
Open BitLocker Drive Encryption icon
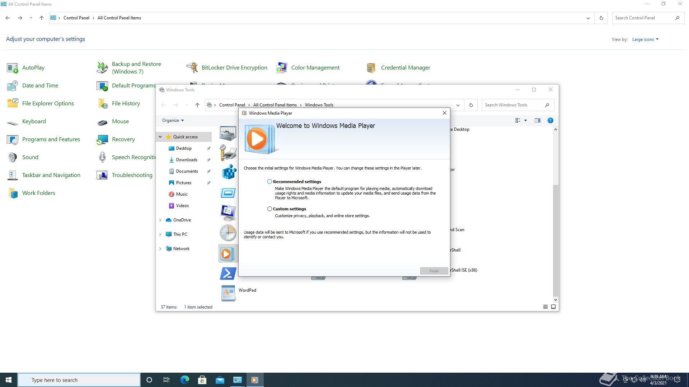pos(192,68)
